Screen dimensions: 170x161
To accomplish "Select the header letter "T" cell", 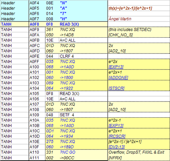I will [63, 13].
